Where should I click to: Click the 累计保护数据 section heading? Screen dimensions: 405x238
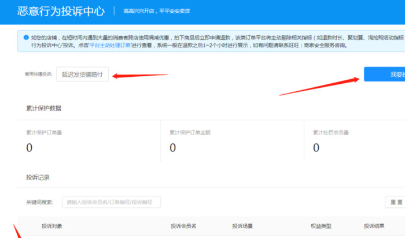[43, 108]
